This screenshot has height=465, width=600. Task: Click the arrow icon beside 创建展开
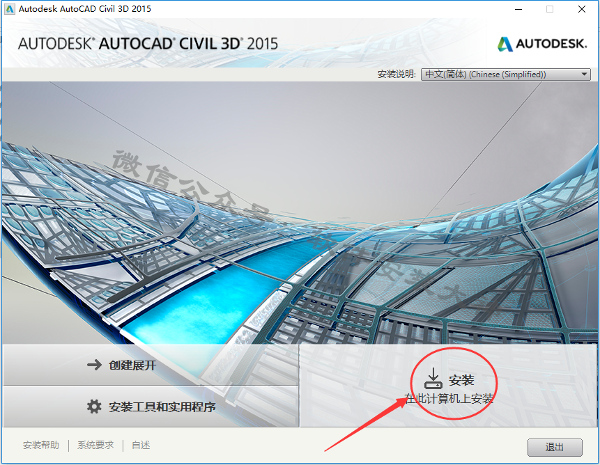coord(94,365)
